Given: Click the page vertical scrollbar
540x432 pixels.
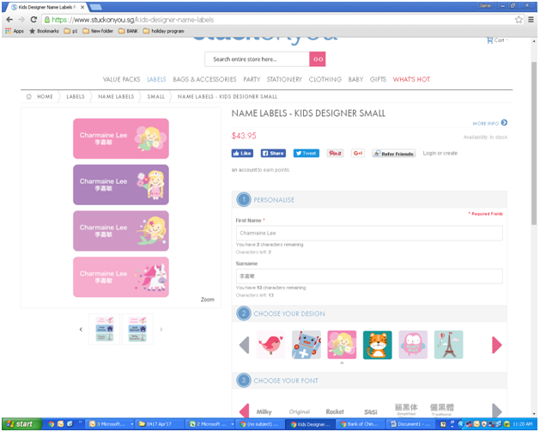Looking at the screenshot, I should pyautogui.click(x=534, y=143).
